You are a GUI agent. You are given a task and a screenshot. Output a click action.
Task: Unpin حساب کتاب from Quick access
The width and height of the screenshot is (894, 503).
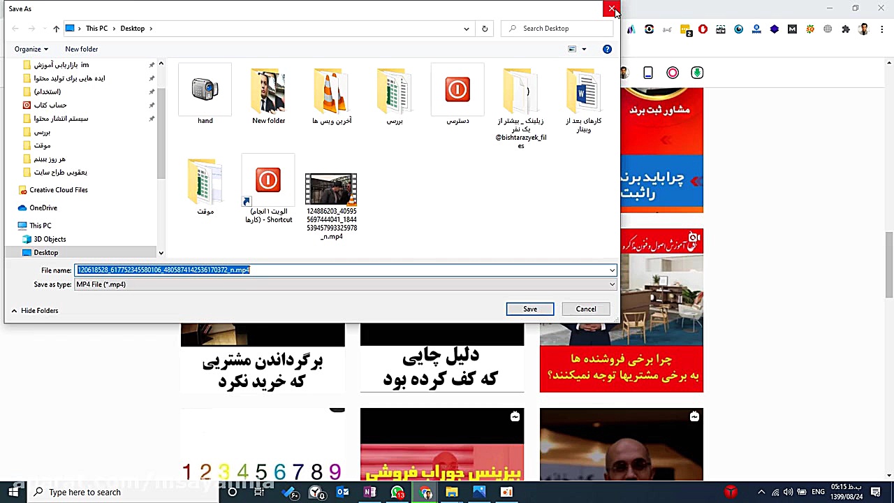[x=152, y=105]
